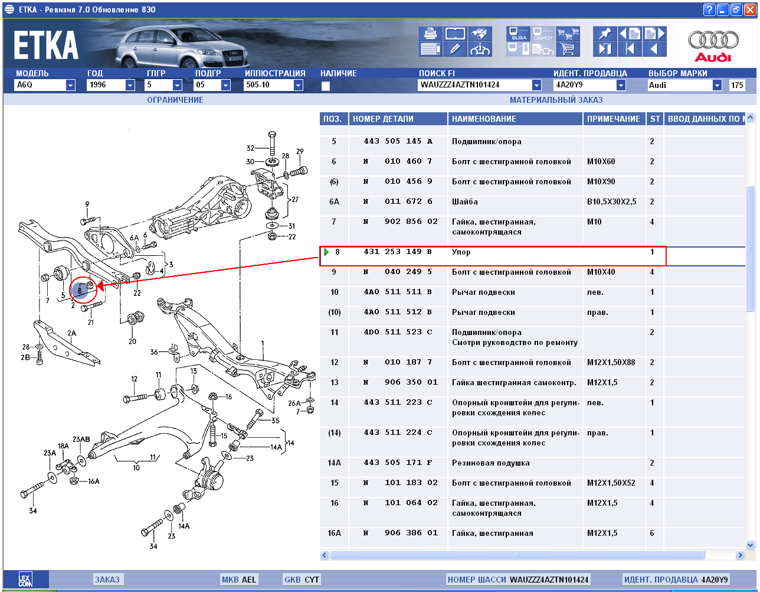Screen dimensions: 760x592
Task: Go to previous page icon
Action: click(x=630, y=34)
